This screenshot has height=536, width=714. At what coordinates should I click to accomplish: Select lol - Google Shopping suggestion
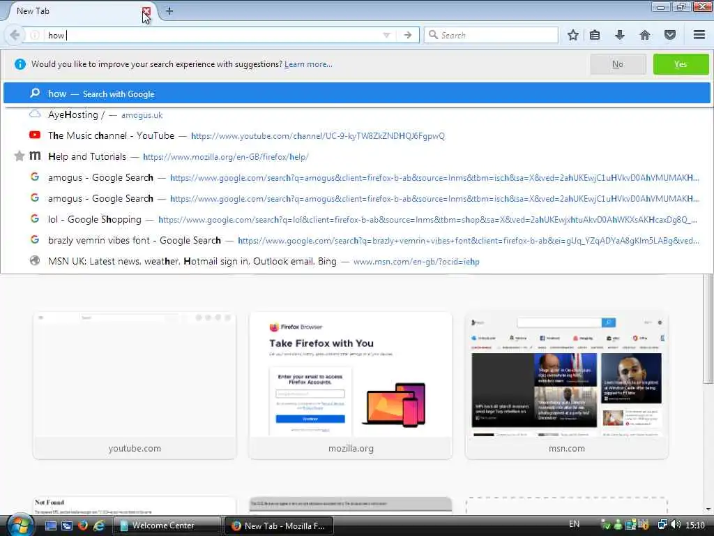pyautogui.click(x=356, y=220)
